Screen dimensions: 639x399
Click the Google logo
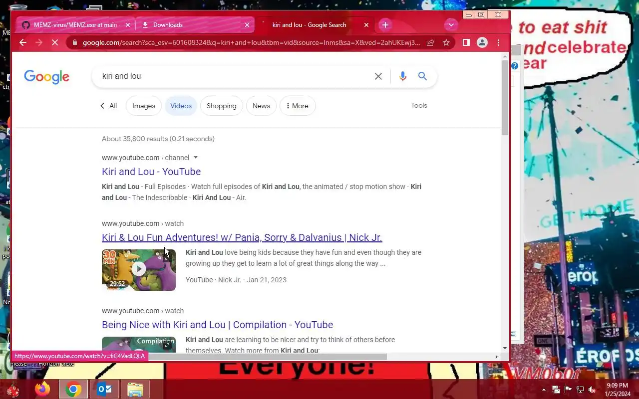pyautogui.click(x=47, y=77)
